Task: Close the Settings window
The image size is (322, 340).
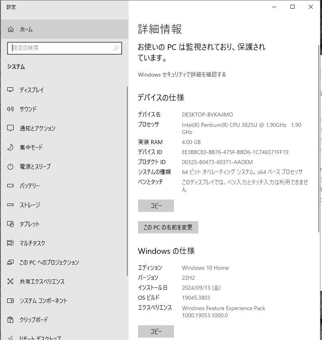Action: (x=310, y=7)
